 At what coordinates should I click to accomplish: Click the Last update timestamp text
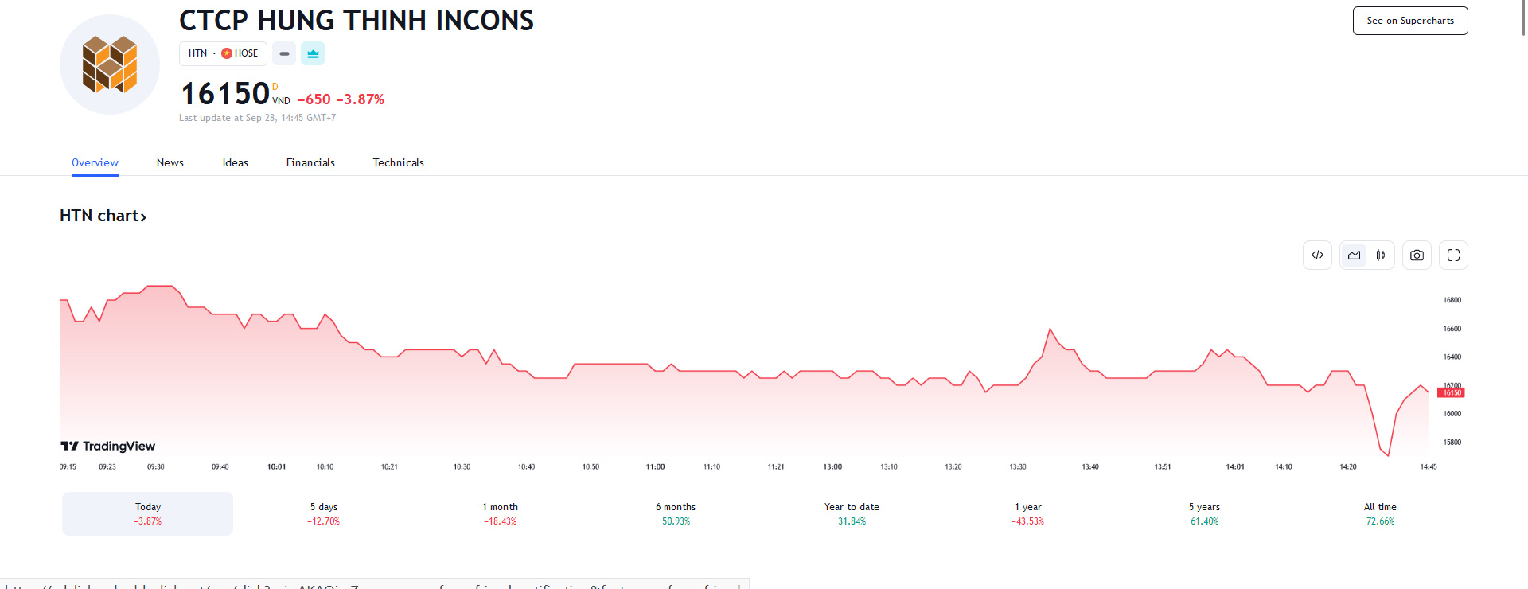[x=257, y=118]
